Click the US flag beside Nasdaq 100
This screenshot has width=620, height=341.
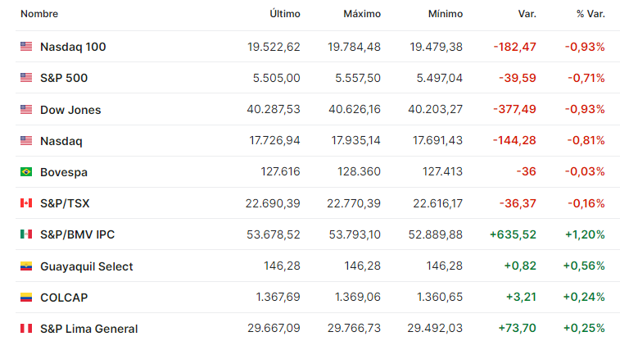coord(26,46)
